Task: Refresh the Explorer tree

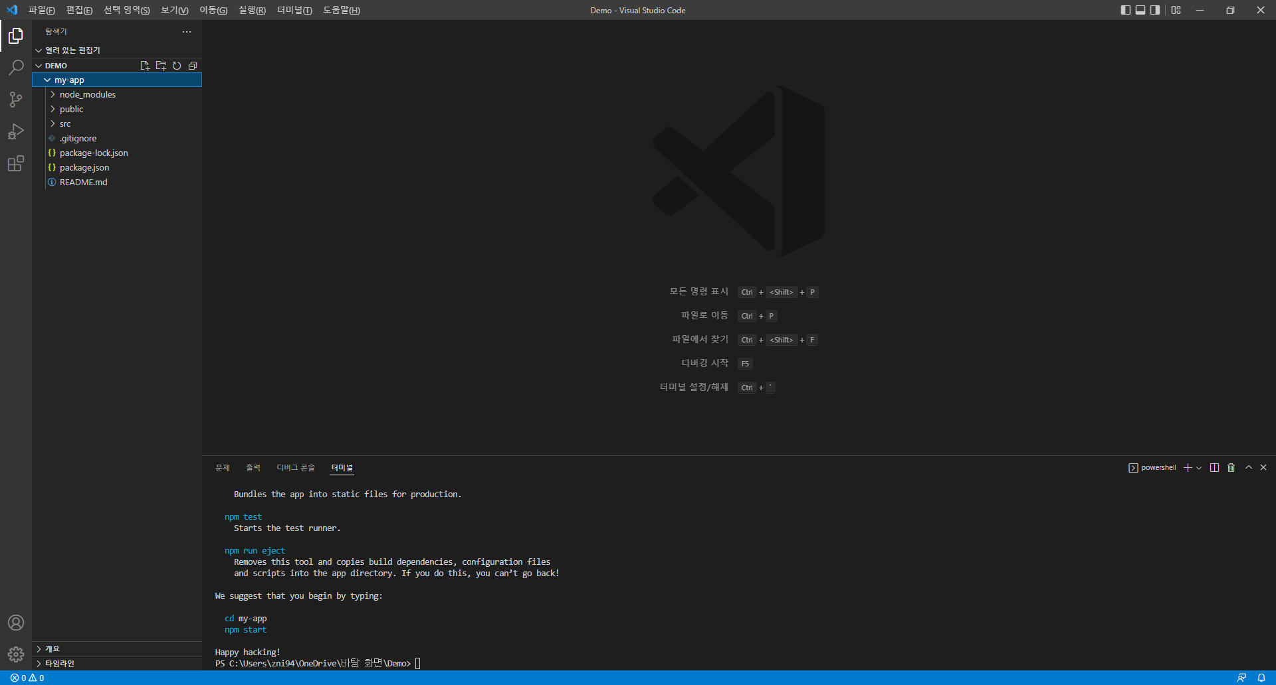Action: [177, 66]
